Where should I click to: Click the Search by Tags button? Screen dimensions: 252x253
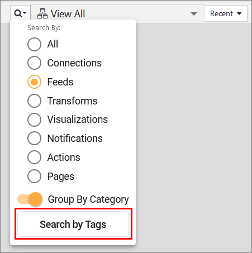(x=73, y=224)
